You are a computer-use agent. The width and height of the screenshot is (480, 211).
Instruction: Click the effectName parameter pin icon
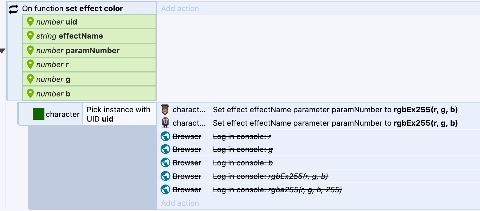(x=30, y=36)
